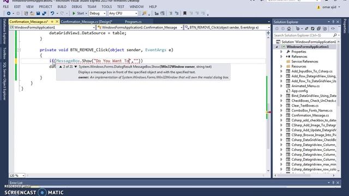Toggle a bookmark using the bookmark icon
The image size is (349, 196).
click(185, 14)
